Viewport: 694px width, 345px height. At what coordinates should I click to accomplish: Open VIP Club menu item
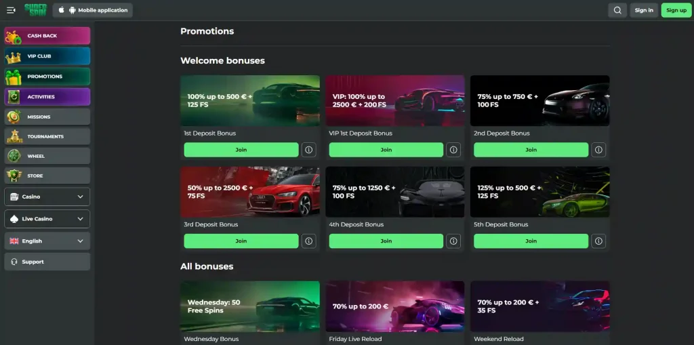pyautogui.click(x=47, y=56)
